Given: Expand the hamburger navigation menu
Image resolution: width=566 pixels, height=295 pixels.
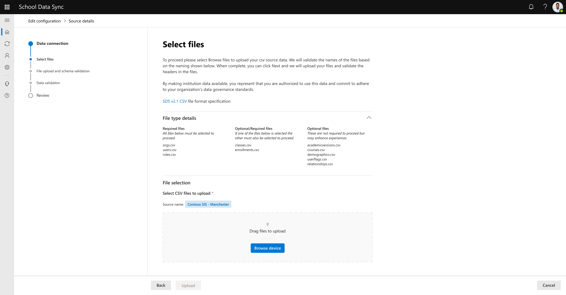Looking at the screenshot, I should pos(7,20).
